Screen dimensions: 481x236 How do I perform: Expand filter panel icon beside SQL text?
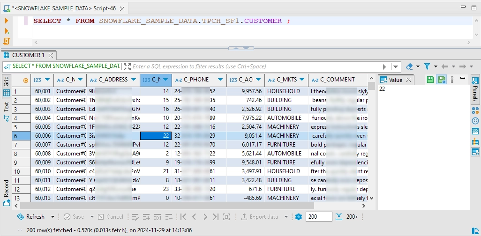pyautogui.click(x=127, y=66)
